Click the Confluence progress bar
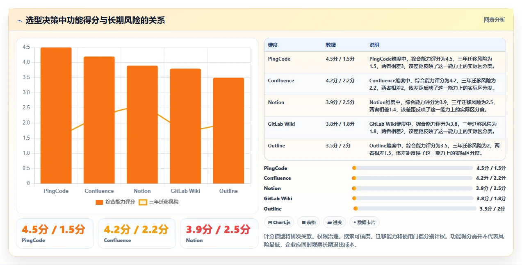The width and height of the screenshot is (522, 265). [413, 178]
